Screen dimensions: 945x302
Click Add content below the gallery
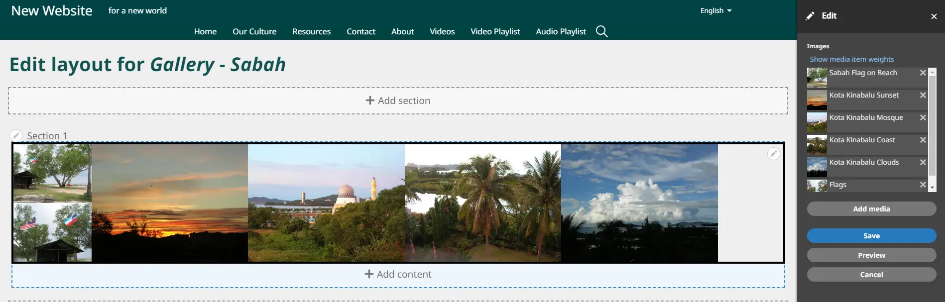397,274
